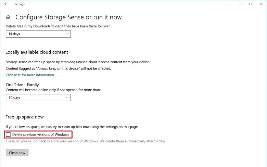Go to Settings home via the house icon
The image size is (267, 167).
click(x=8, y=17)
